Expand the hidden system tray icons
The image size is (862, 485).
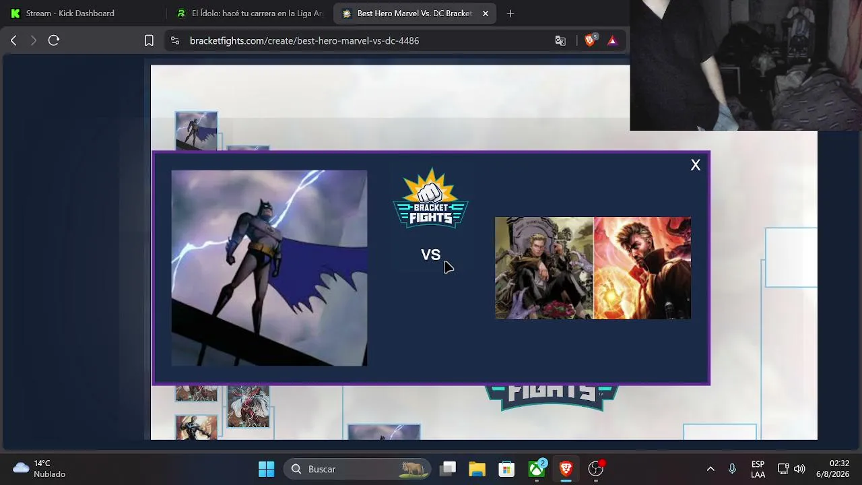click(x=710, y=469)
